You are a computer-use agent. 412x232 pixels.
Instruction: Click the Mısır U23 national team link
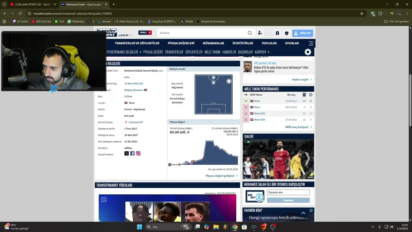click(260, 113)
